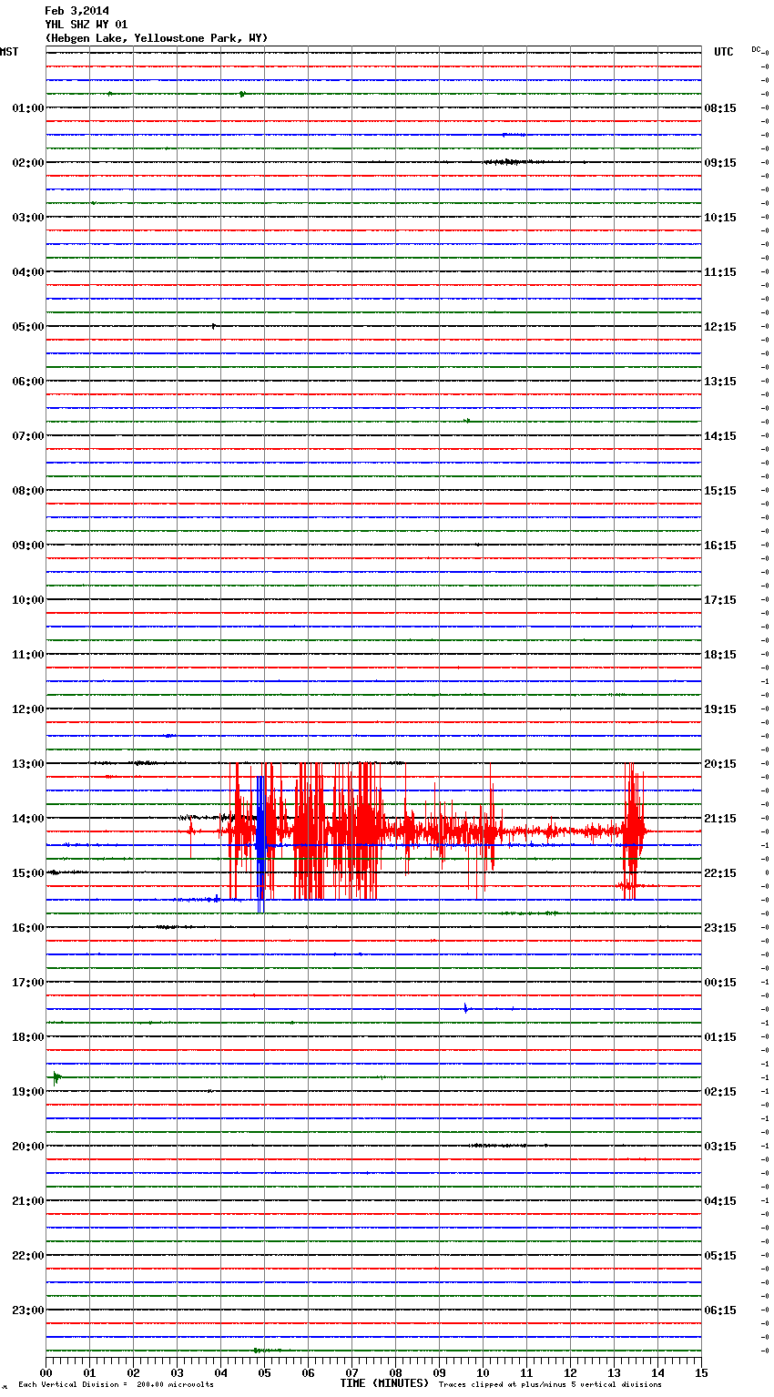
Task: Select the '17:00' MST hour label
Action: coord(28,983)
